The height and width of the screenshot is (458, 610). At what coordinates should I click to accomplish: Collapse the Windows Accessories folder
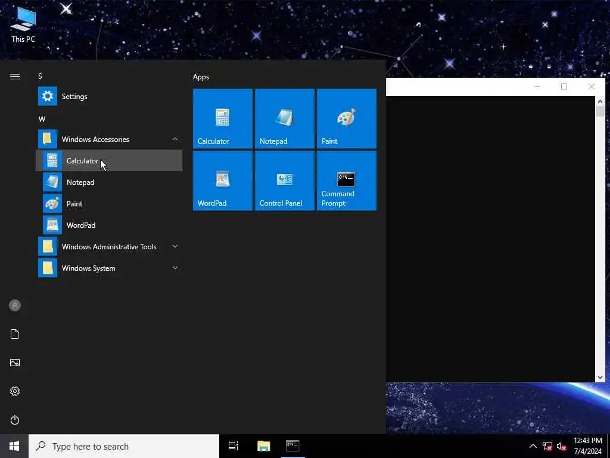109,139
